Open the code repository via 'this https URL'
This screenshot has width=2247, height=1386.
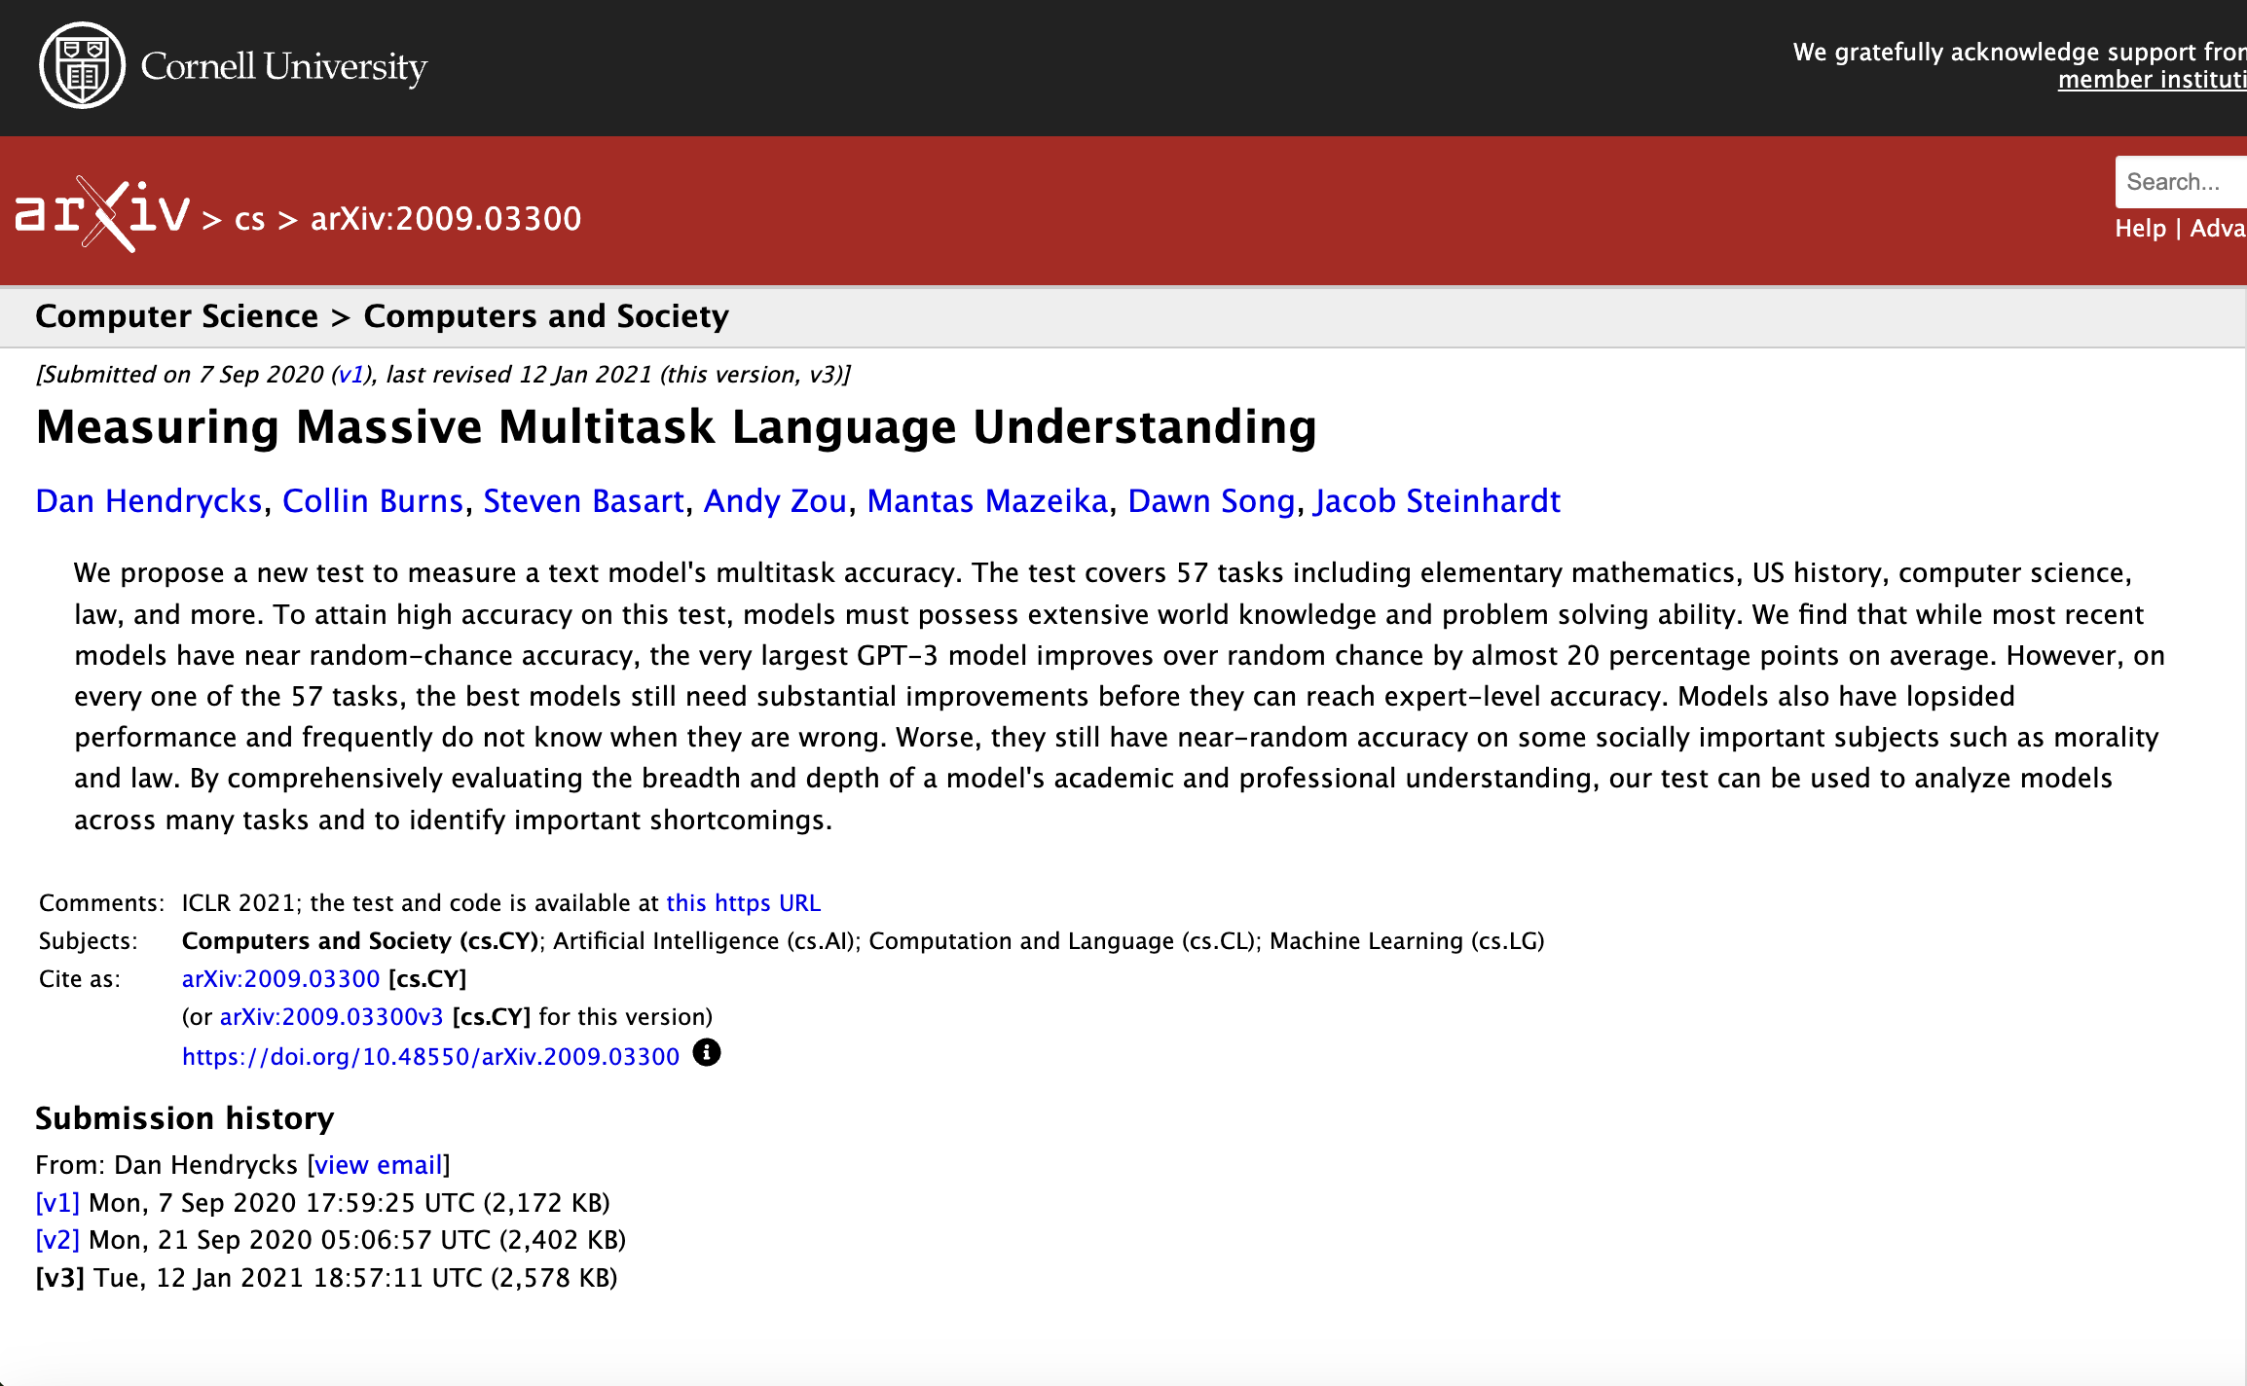(743, 902)
